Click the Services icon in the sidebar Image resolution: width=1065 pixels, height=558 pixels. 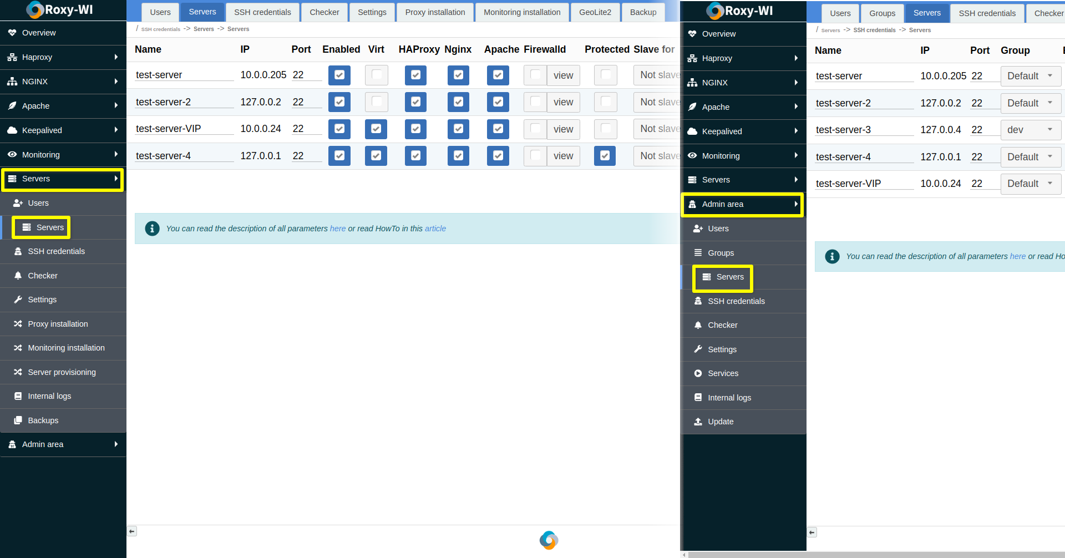tap(698, 373)
